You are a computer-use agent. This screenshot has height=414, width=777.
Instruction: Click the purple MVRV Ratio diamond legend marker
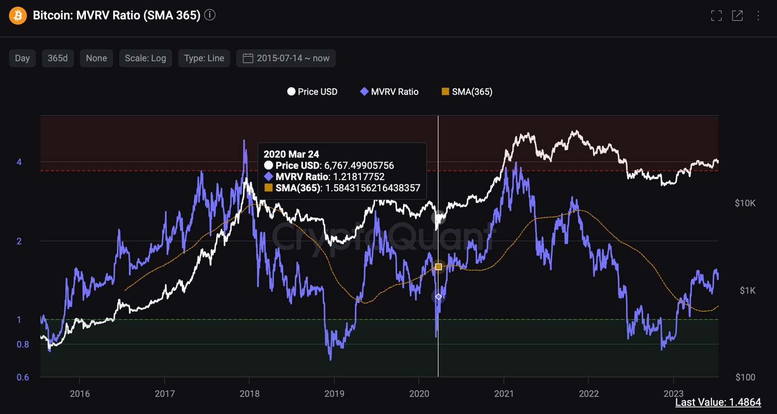(364, 91)
